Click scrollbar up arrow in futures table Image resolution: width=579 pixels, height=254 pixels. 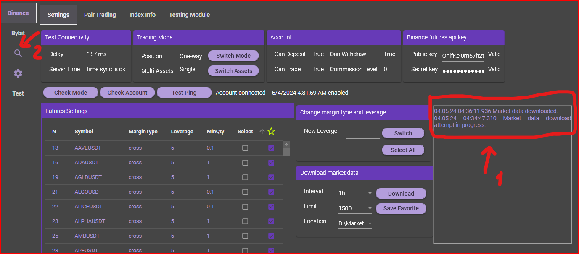286,145
